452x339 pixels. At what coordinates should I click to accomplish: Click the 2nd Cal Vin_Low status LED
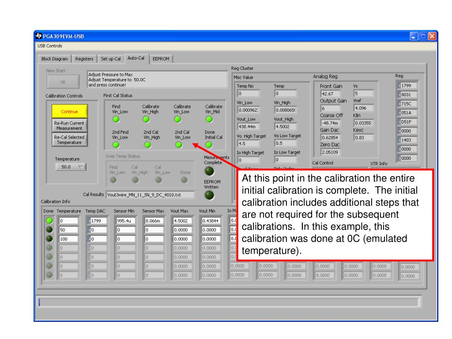179,145
